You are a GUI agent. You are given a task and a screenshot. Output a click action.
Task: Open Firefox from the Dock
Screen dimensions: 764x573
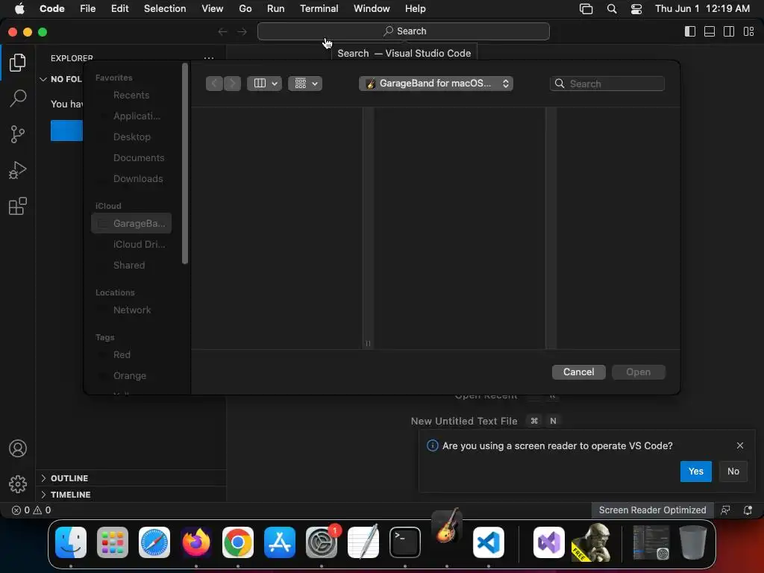coord(196,542)
